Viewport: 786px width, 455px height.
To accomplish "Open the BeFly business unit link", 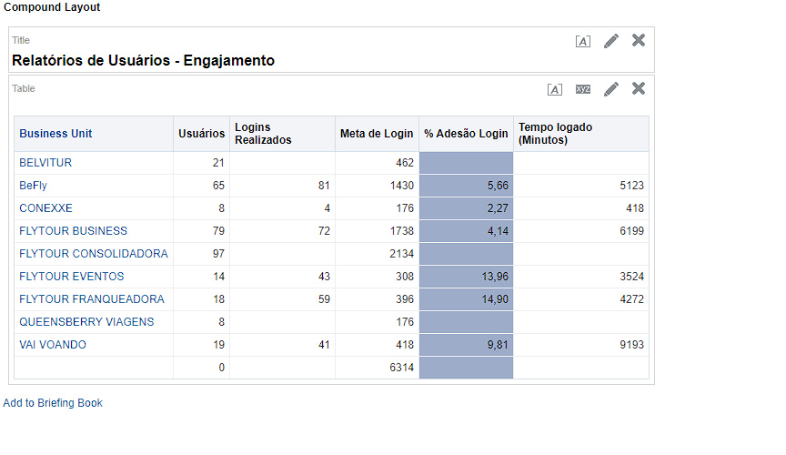I will (x=33, y=185).
